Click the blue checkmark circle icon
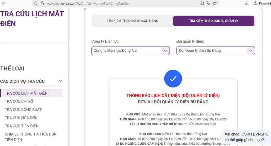 pyautogui.click(x=173, y=79)
